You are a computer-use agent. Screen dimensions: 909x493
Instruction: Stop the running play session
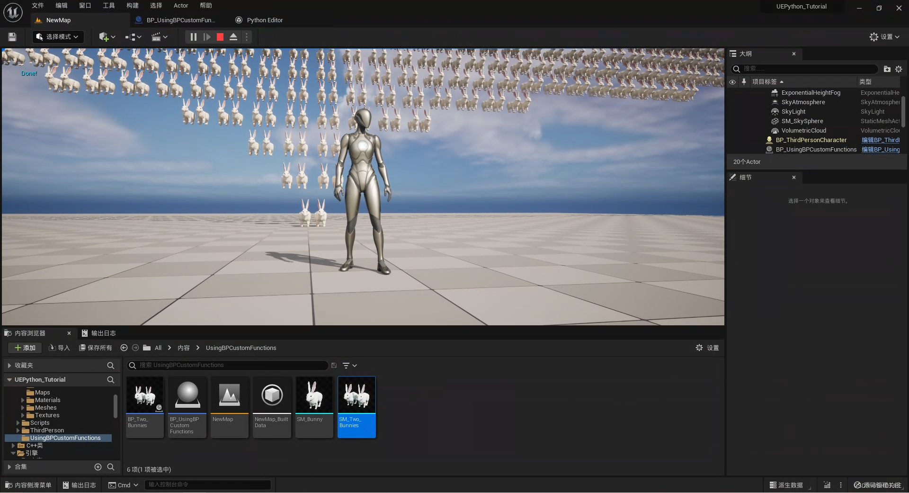pyautogui.click(x=220, y=37)
